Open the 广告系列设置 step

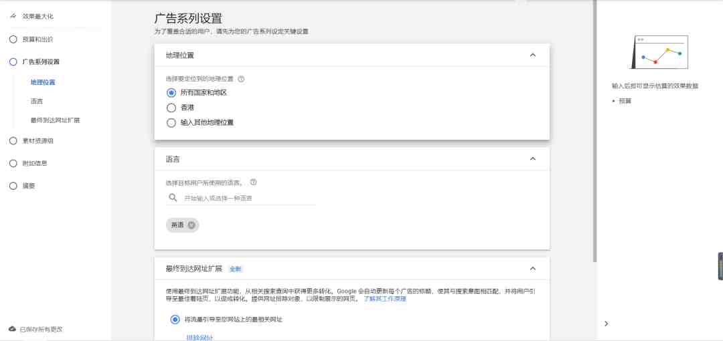(x=41, y=62)
